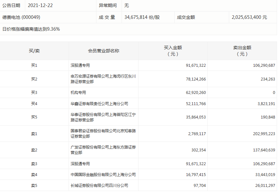Viewport: 278px width, 192px height.
Task: Click the 会员营业部名称 column header
Action: pyautogui.click(x=103, y=51)
